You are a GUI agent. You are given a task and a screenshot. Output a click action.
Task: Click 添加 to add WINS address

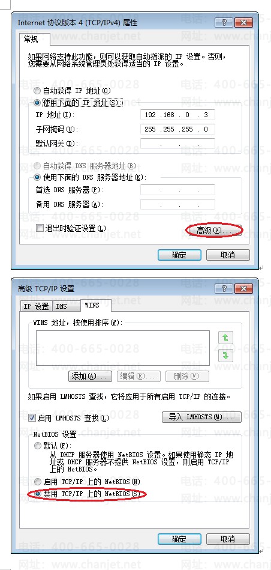[90, 376]
